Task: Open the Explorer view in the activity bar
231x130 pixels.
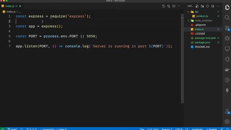Action: point(227,7)
